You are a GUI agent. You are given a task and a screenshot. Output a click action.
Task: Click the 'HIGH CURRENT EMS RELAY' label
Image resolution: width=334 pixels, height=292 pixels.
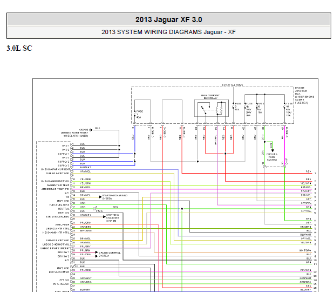click(210, 97)
